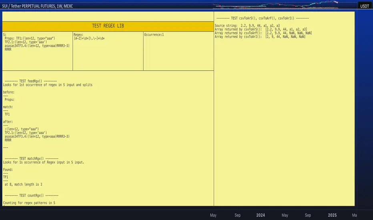The image size is (373, 220).
Task: Click the 'at 8, match length is 3' line
Action: click(x=23, y=184)
